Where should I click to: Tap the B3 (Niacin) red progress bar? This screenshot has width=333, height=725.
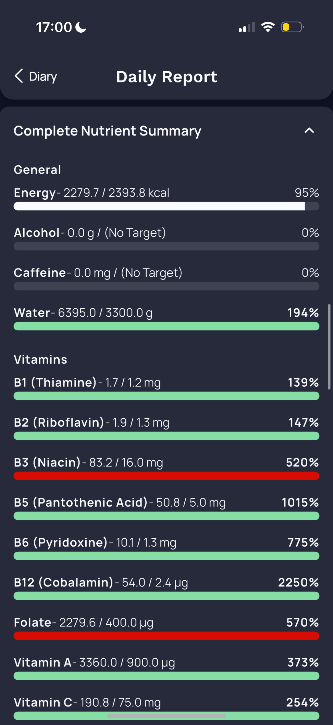(x=166, y=476)
